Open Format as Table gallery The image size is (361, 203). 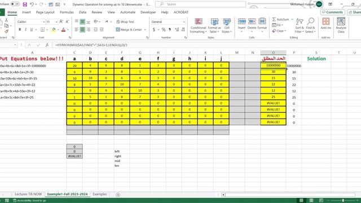[x=214, y=25]
